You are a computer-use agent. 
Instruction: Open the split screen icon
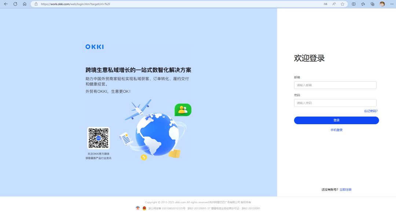coord(353,4)
